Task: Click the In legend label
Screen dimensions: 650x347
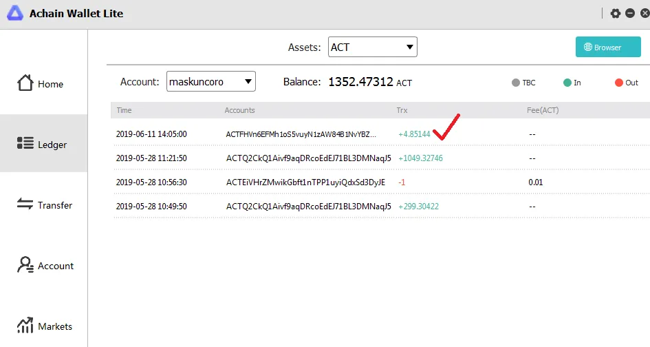Action: pyautogui.click(x=578, y=83)
